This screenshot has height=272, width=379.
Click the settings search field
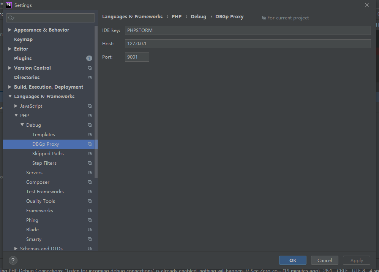click(50, 17)
